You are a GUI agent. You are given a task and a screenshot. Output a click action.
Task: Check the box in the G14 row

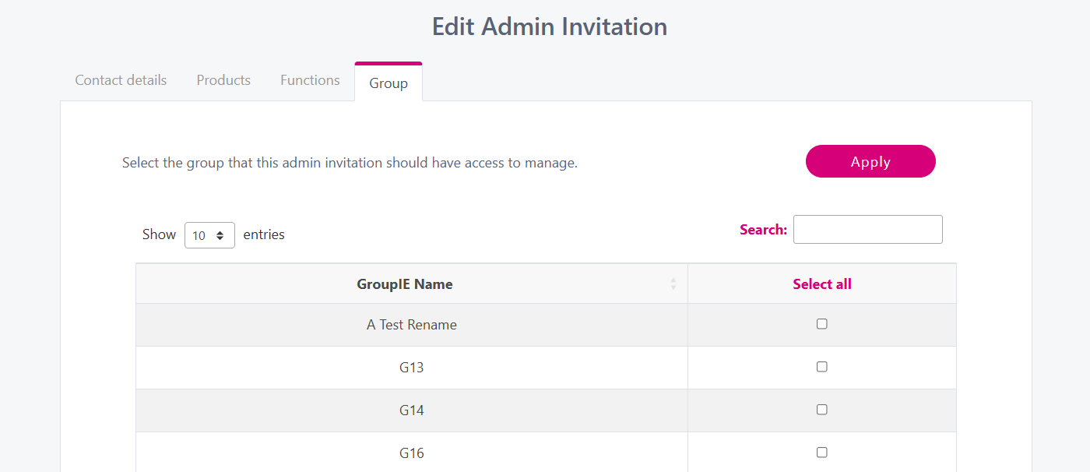click(821, 410)
